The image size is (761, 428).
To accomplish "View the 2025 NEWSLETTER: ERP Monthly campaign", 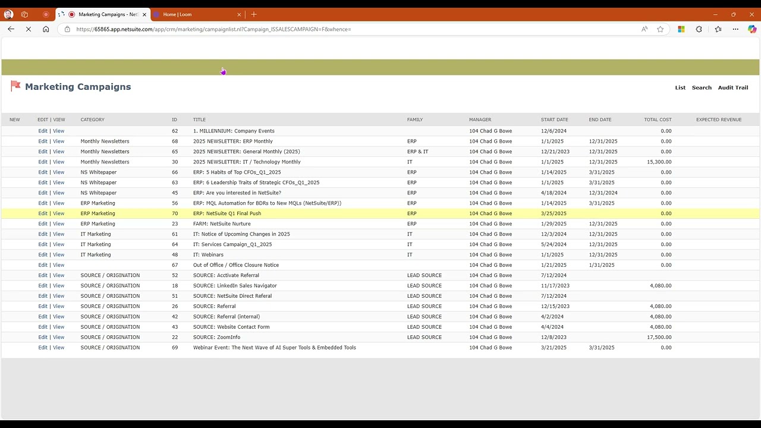I will tap(58, 141).
